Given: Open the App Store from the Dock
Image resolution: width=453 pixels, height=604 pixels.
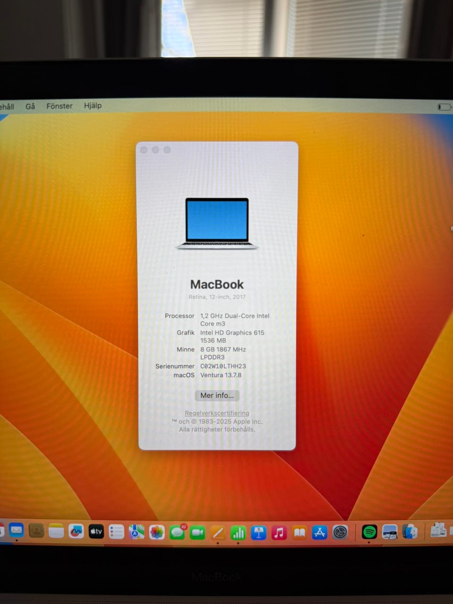Looking at the screenshot, I should 320,533.
